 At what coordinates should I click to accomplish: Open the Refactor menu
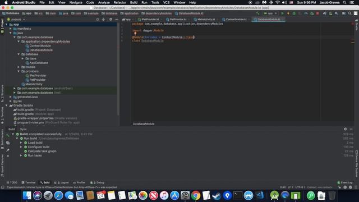[119, 2]
